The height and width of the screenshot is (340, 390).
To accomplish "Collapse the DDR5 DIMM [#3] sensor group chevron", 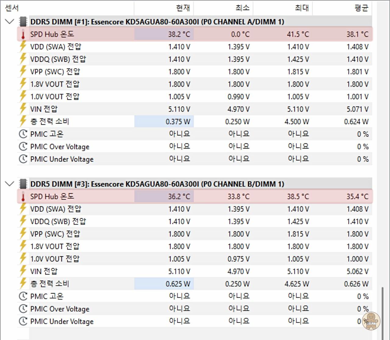I will click(10, 184).
